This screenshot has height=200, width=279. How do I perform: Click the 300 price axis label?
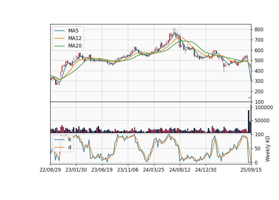click(259, 81)
